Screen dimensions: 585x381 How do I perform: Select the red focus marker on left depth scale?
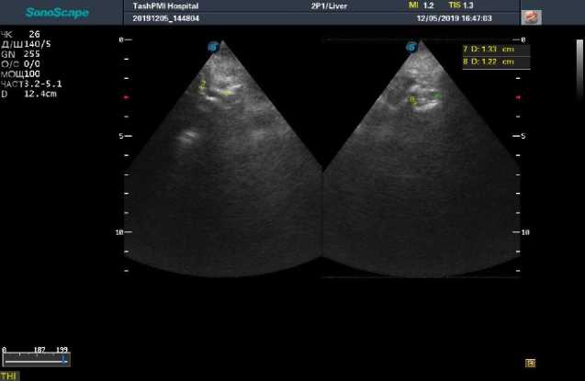click(126, 97)
